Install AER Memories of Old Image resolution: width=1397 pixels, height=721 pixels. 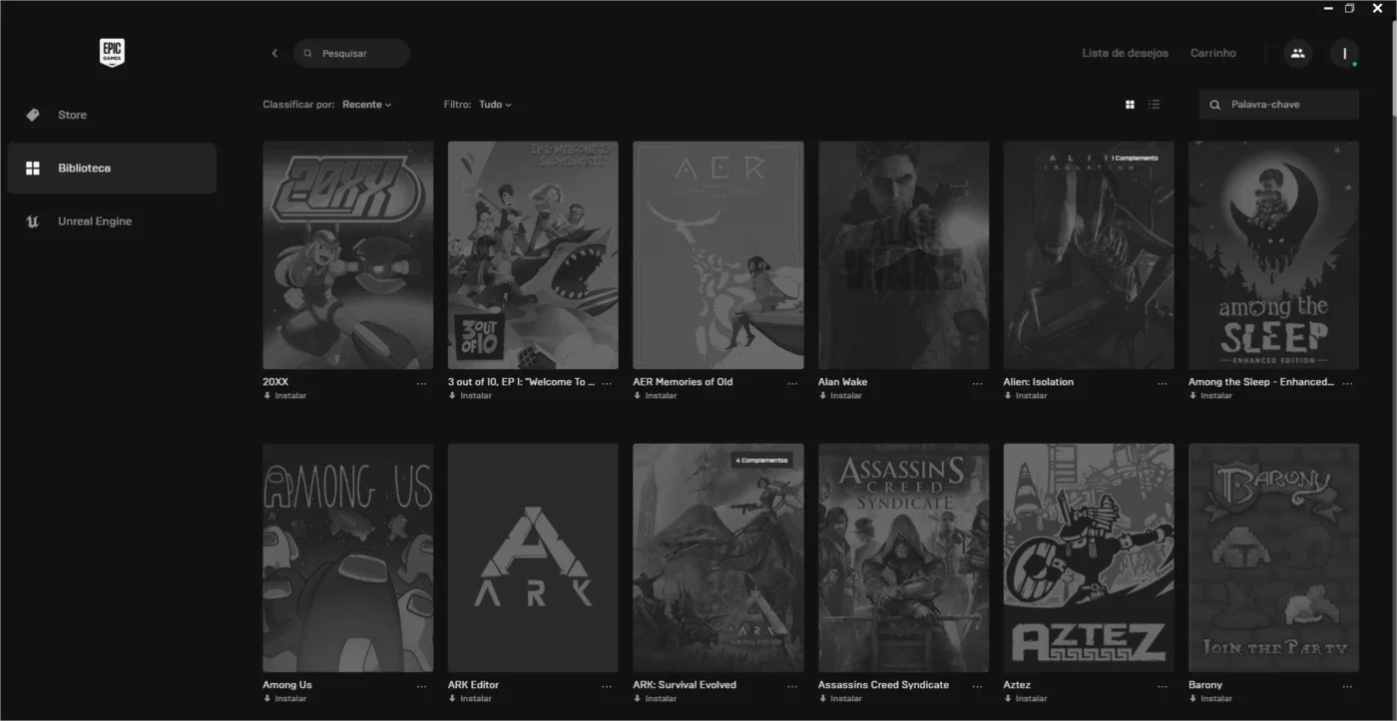656,396
